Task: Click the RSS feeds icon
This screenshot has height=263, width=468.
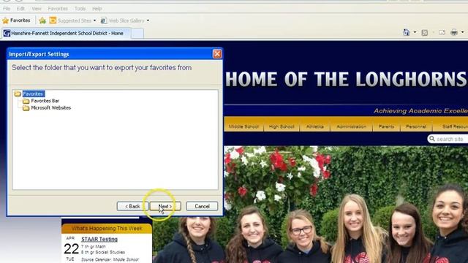Action: [x=424, y=32]
